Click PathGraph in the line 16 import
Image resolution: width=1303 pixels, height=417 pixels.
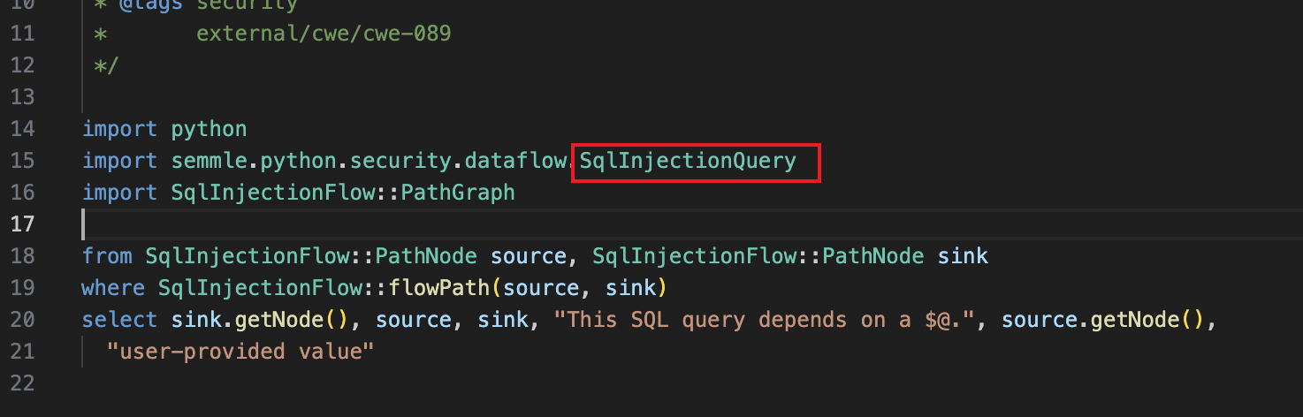coord(457,192)
